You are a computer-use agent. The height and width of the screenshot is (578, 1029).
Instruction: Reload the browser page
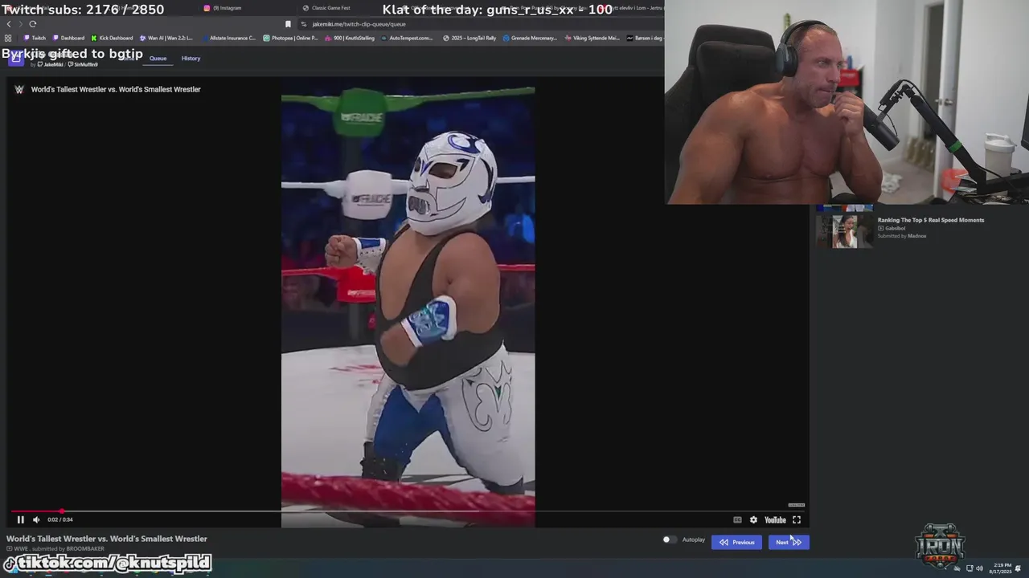33,24
